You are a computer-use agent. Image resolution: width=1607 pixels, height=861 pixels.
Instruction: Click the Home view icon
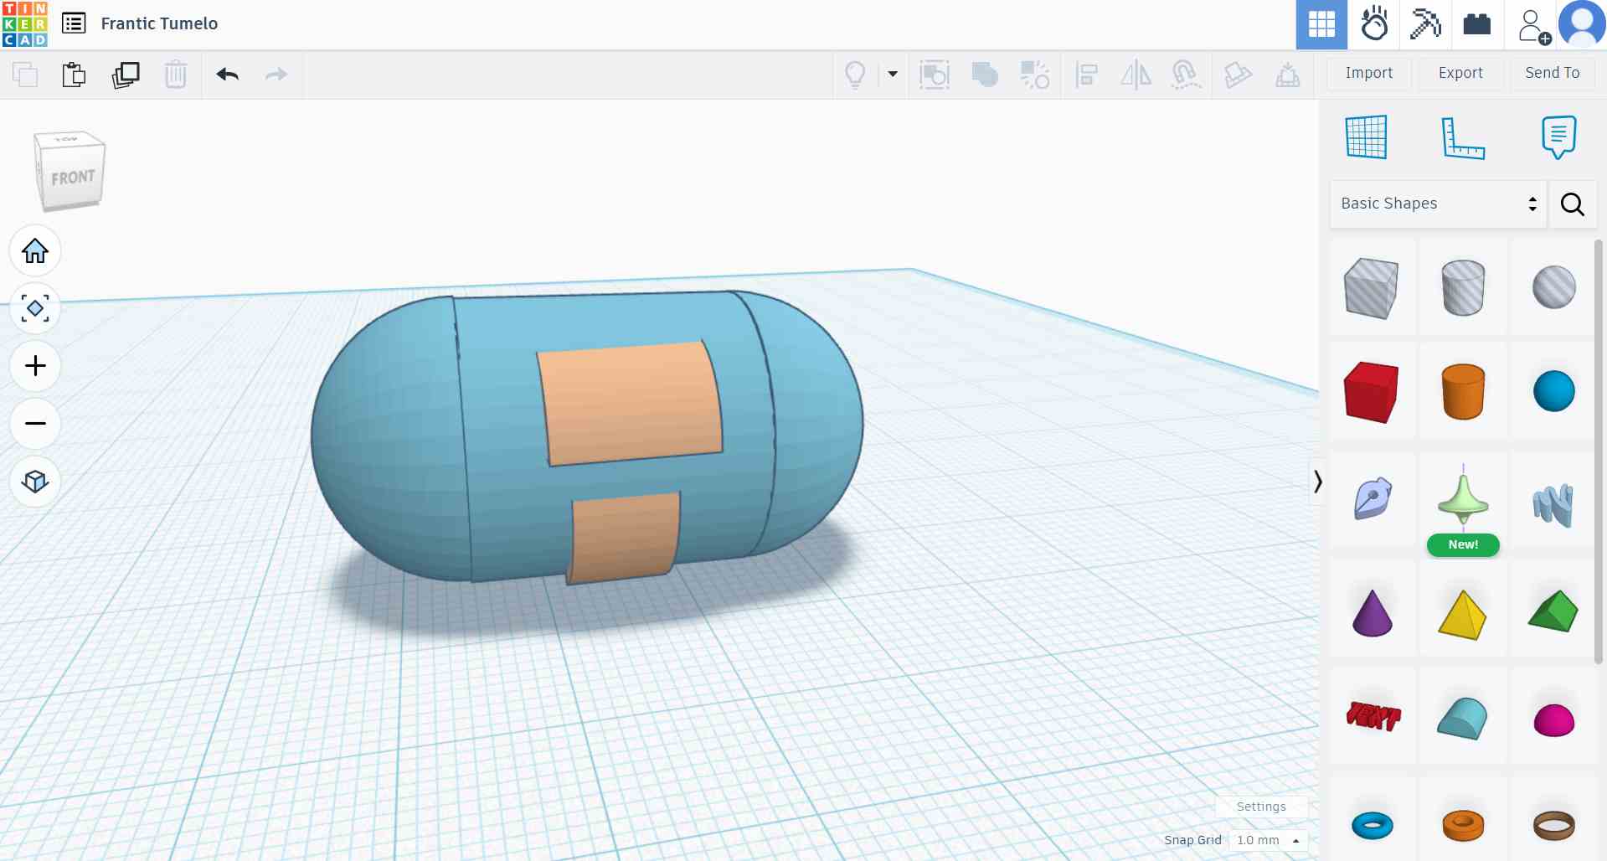35,250
